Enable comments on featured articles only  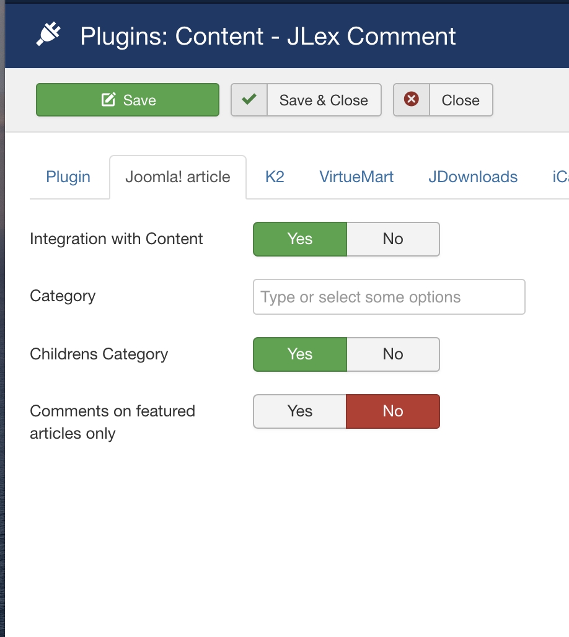(300, 411)
